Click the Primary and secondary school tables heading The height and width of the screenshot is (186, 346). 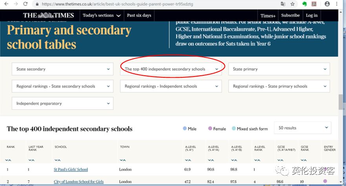click(69, 37)
